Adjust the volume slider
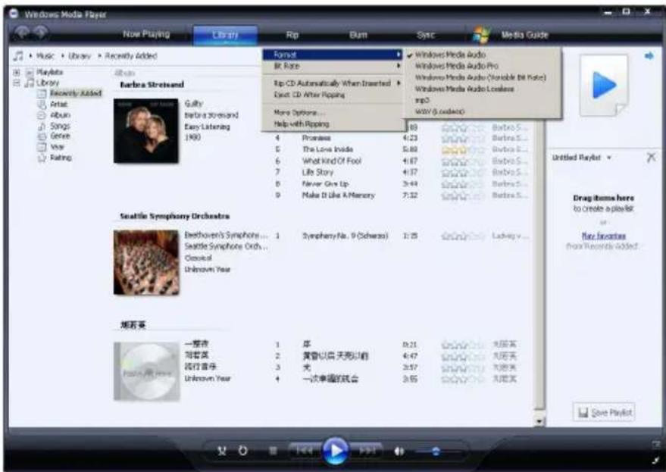666x472 pixels. coord(437,452)
